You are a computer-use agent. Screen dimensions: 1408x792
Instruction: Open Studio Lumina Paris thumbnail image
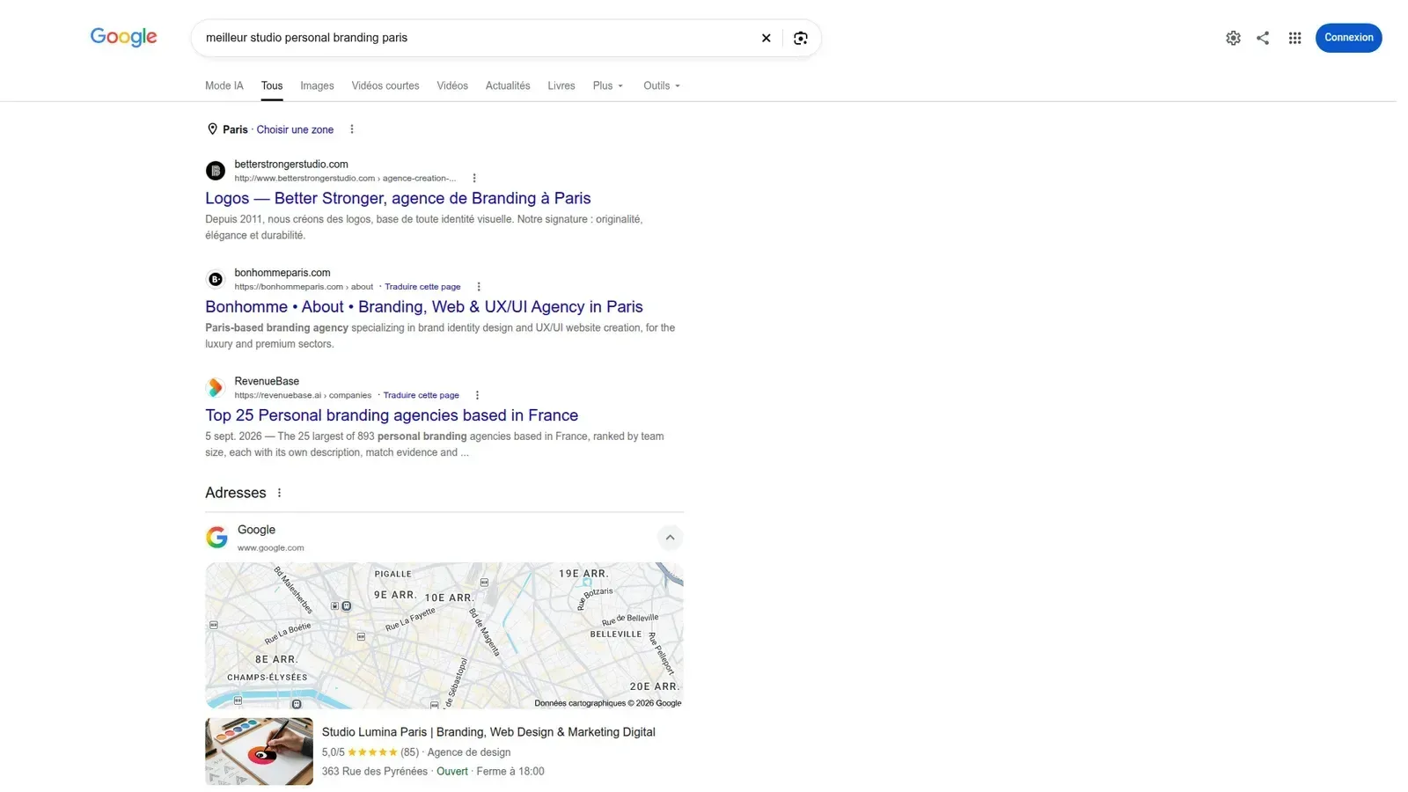259,752
